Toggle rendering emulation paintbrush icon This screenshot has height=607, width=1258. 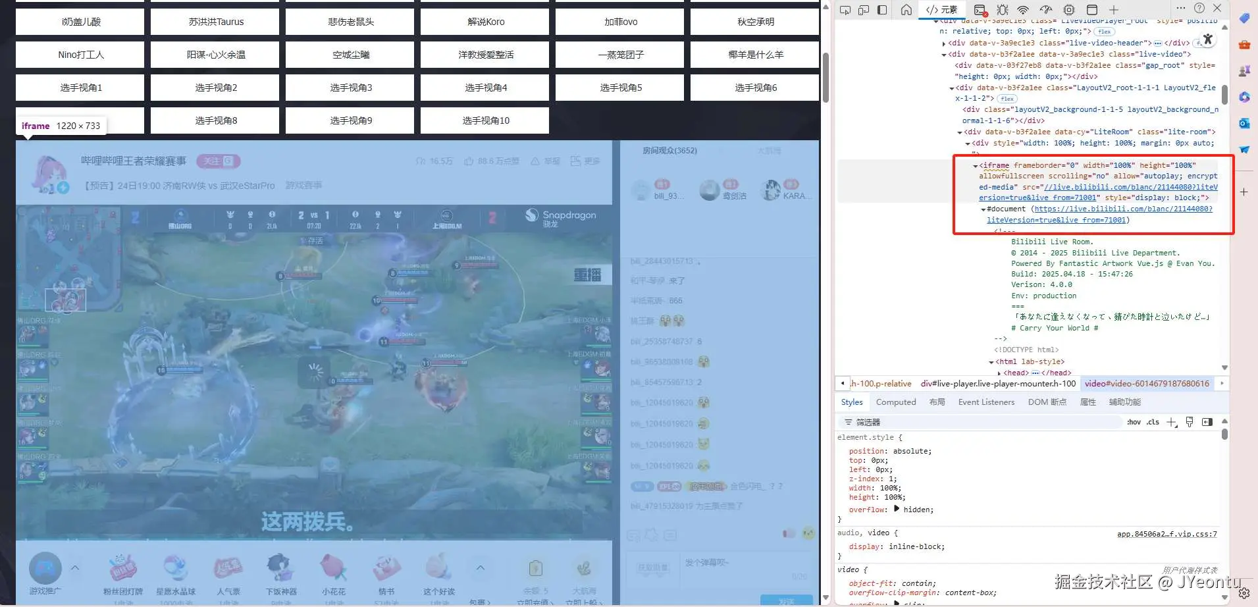1190,422
